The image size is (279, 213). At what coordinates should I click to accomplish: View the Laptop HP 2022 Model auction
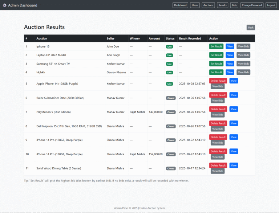click(x=230, y=55)
